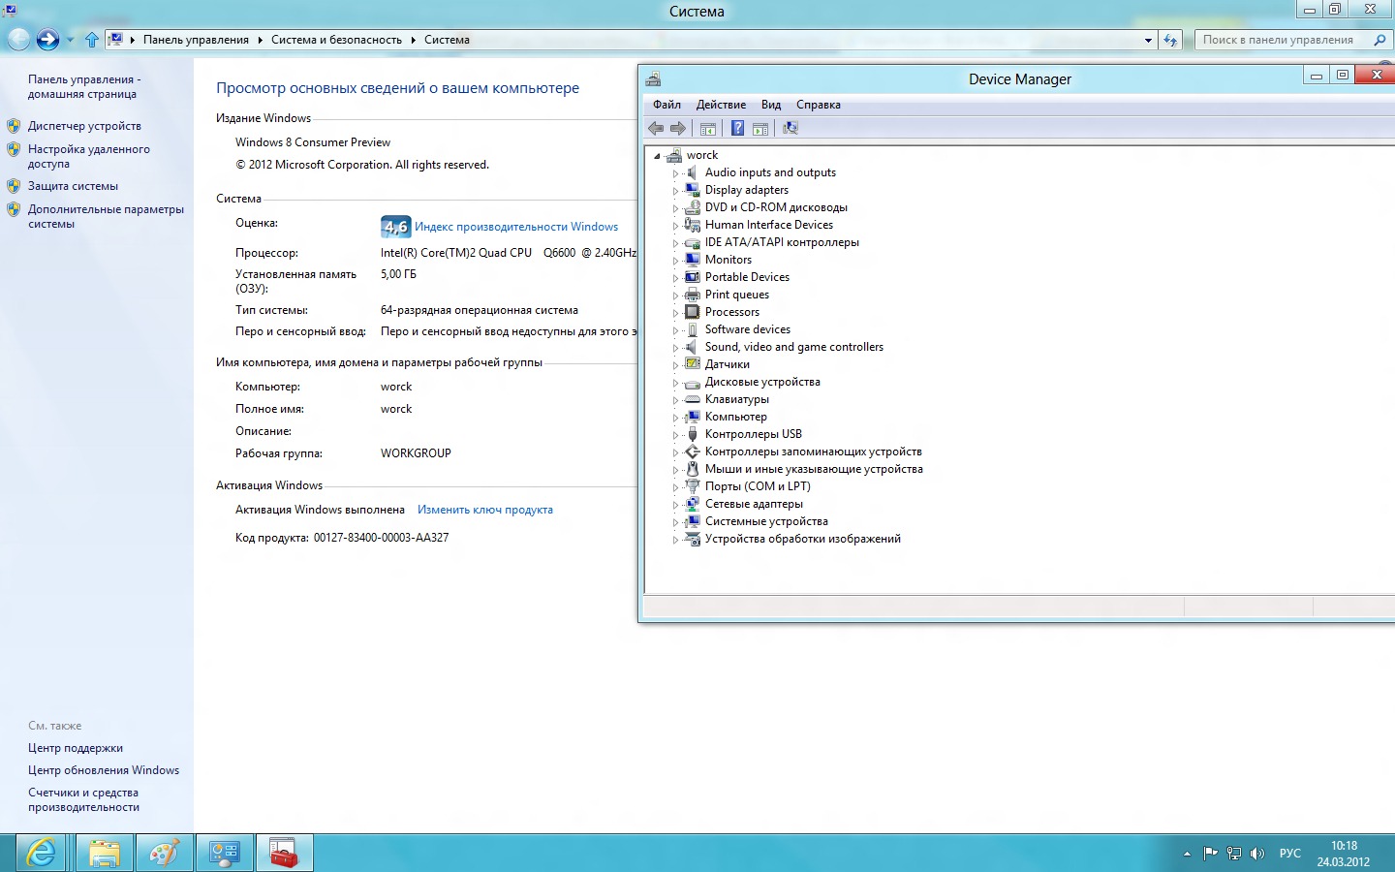Expand the Порты (COM и LPT) node
The width and height of the screenshot is (1395, 872).
tap(675, 487)
